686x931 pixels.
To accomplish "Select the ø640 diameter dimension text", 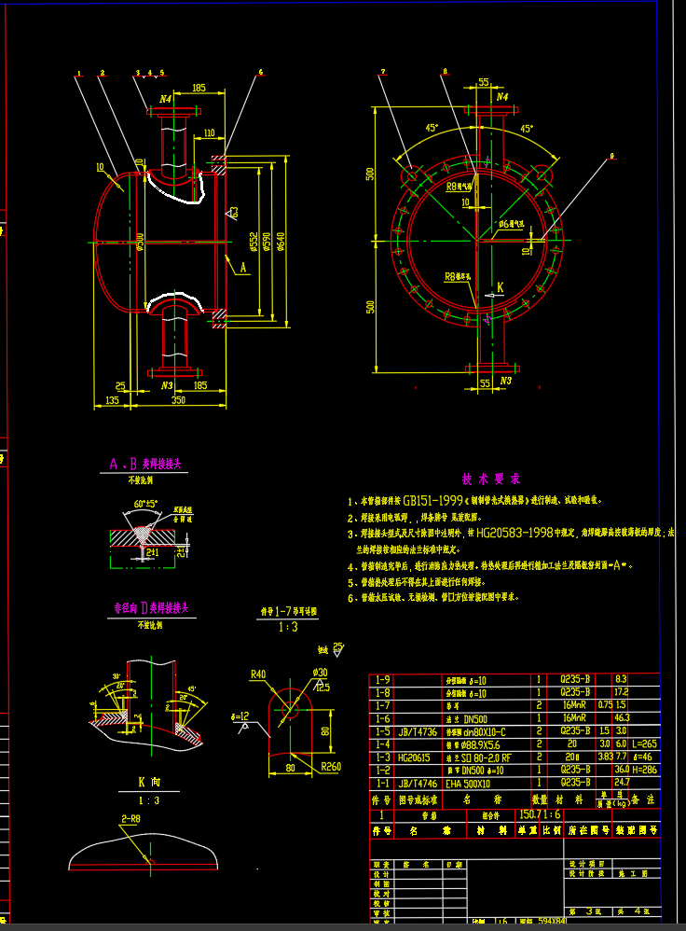I will [281, 243].
